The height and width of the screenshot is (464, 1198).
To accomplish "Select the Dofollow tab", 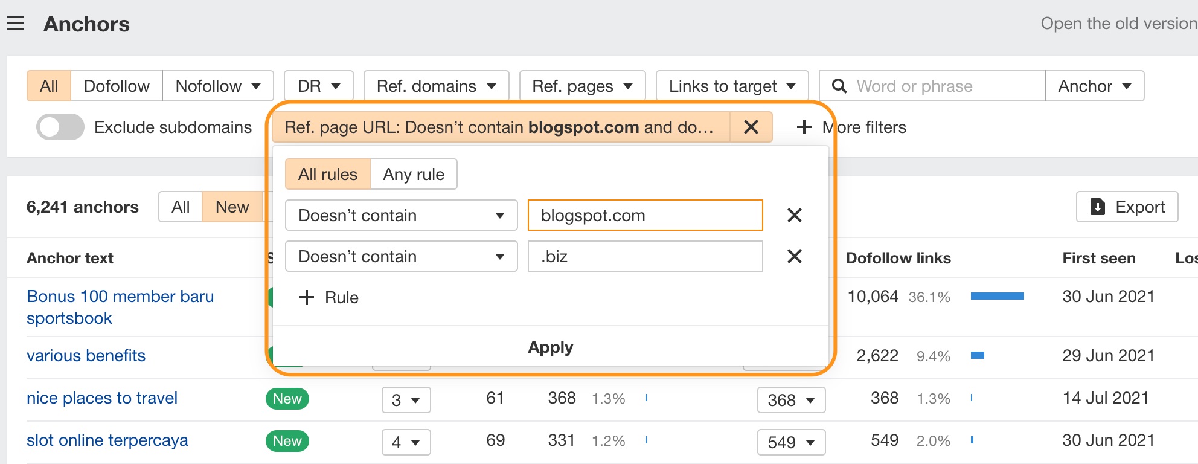I will [117, 86].
